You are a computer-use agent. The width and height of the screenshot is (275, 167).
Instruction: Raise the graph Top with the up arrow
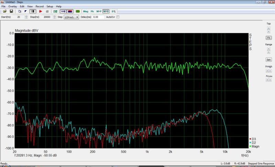[268, 27]
